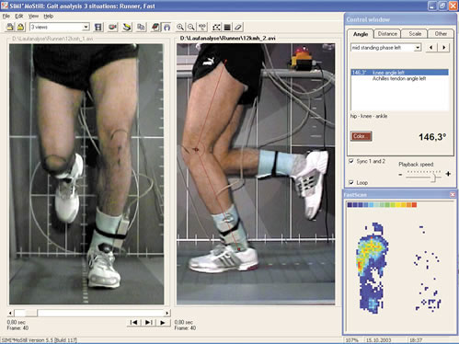Toggle the Loop checkbox
The image size is (459, 344).
[351, 183]
